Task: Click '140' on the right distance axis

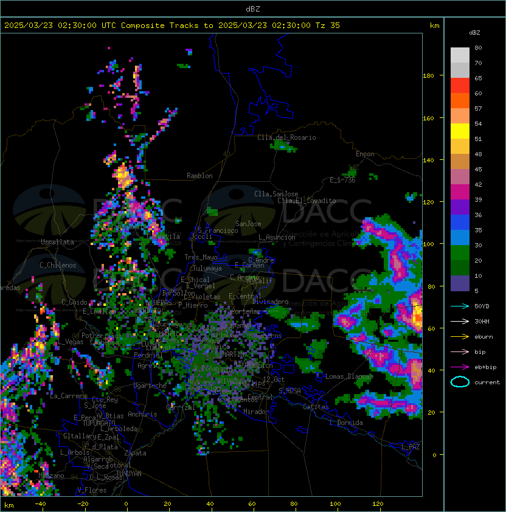Action: pos(428,160)
